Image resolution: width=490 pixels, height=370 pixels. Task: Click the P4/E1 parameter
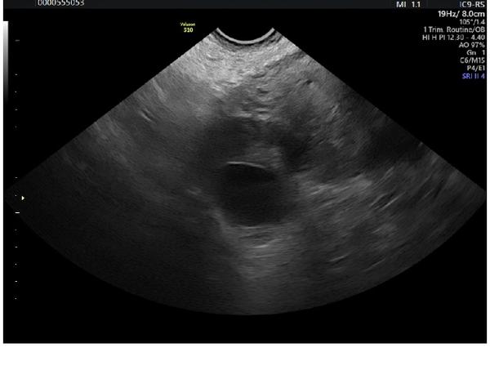click(x=474, y=68)
